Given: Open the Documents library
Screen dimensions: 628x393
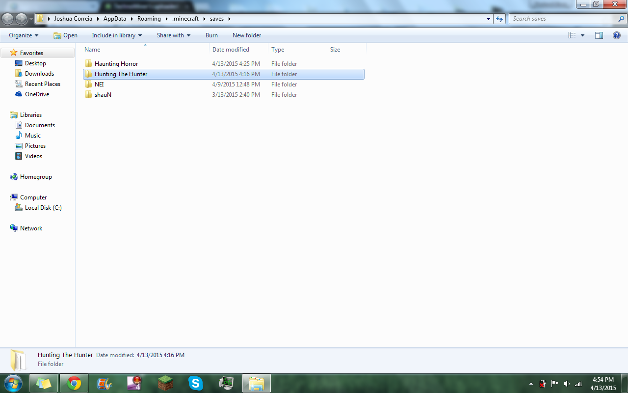Looking at the screenshot, I should (x=40, y=125).
